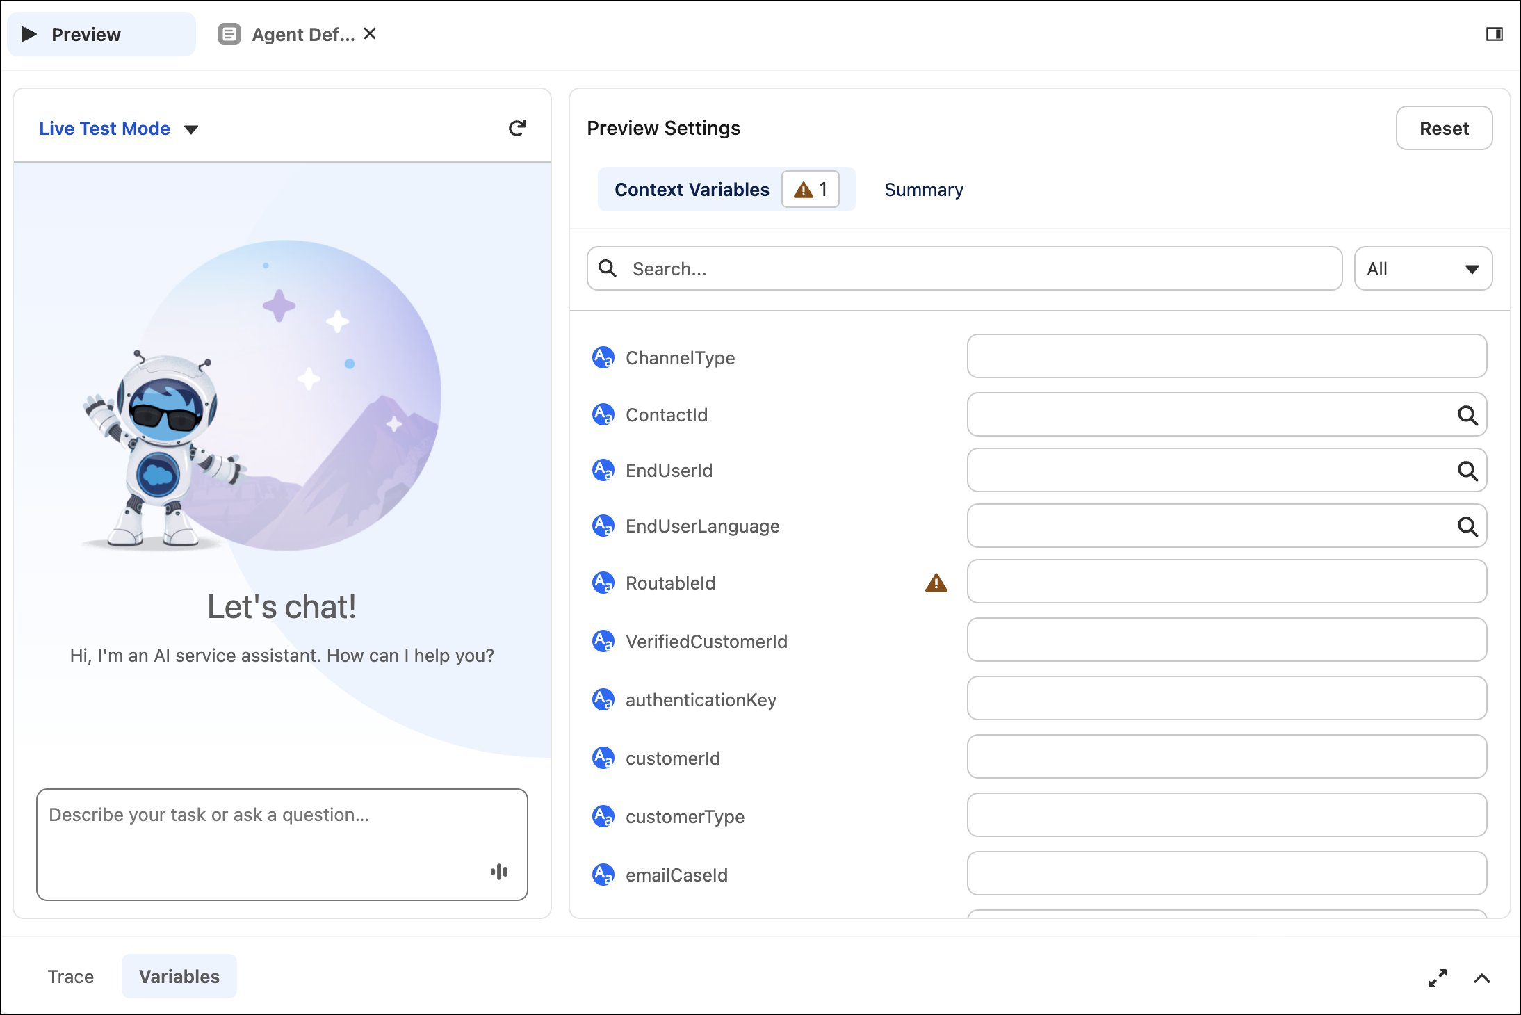Collapse the bottom panel with chevron

(1482, 978)
